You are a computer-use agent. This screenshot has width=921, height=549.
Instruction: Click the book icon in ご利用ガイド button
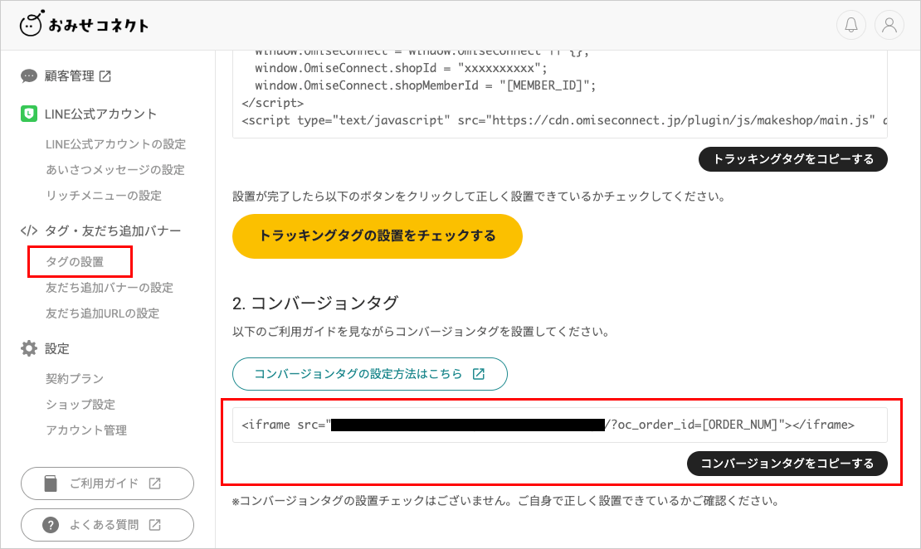[x=51, y=483]
